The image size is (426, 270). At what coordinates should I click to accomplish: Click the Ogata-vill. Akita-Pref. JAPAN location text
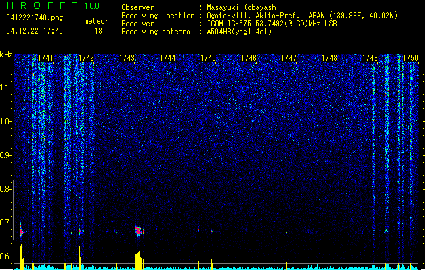pyautogui.click(x=302, y=16)
